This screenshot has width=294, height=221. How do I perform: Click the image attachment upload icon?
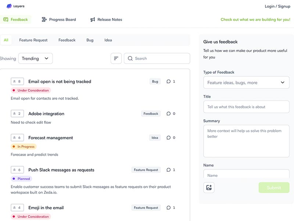[209, 187]
